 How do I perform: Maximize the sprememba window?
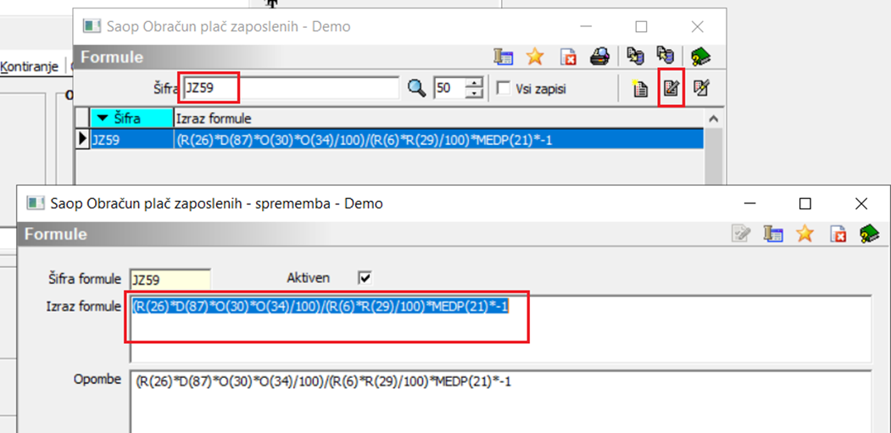[x=805, y=203]
